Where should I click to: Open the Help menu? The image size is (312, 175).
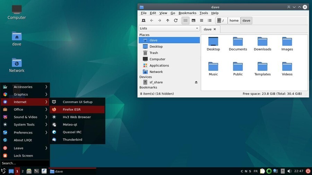click(x=215, y=13)
